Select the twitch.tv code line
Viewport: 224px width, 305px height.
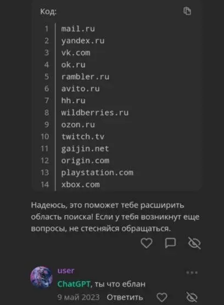83,136
